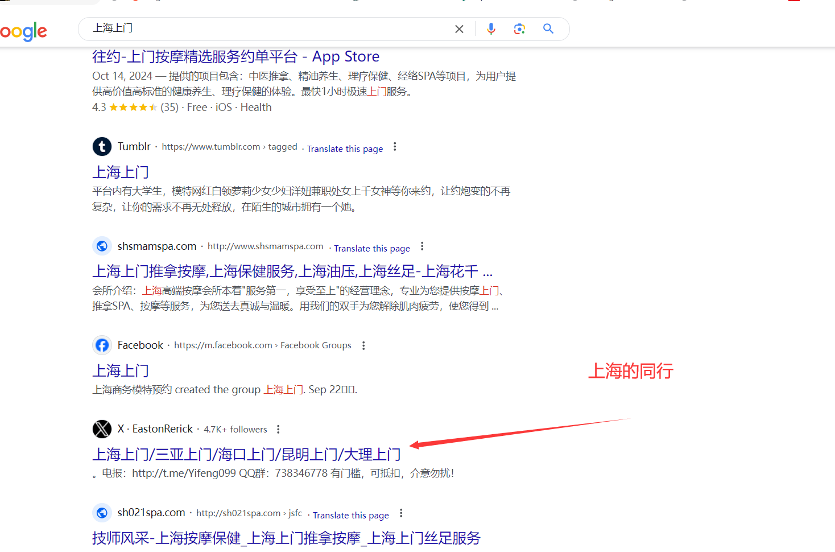Open three-dot menu on the Facebook result
Viewport: 835px width, 552px height.
click(363, 345)
